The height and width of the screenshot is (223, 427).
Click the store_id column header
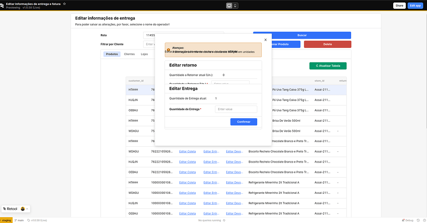(x=319, y=81)
